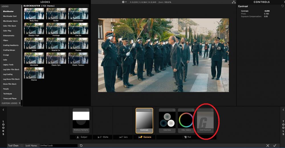Viewport: 285px width, 148px height.
Task: Toggle the Tool Chain enable circle
Action: pyautogui.click(x=22, y=145)
